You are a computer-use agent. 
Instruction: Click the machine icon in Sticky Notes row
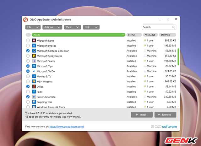point(145,56)
